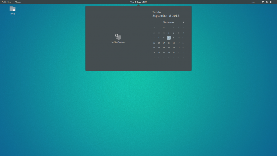
Task: Select day 11 in the calendar
Action: point(184,38)
